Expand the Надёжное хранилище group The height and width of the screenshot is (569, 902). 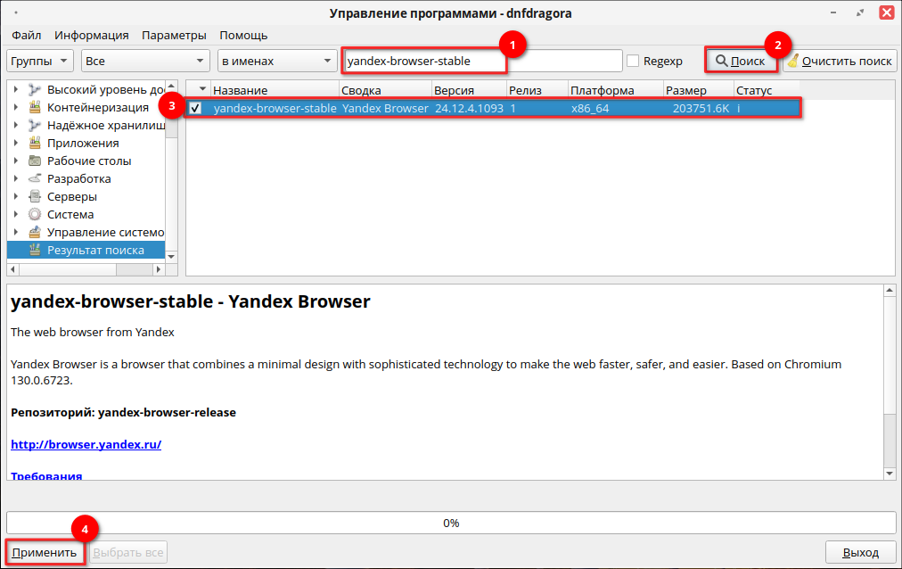16,126
